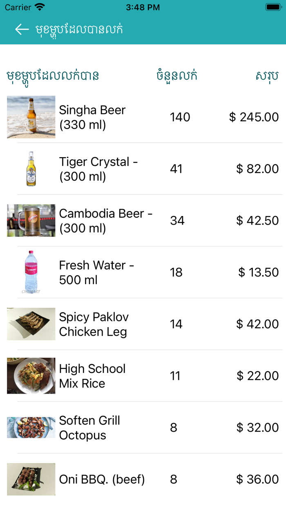Tap the High School Mix Rice photo
Image resolution: width=286 pixels, height=508 pixels.
[31, 376]
